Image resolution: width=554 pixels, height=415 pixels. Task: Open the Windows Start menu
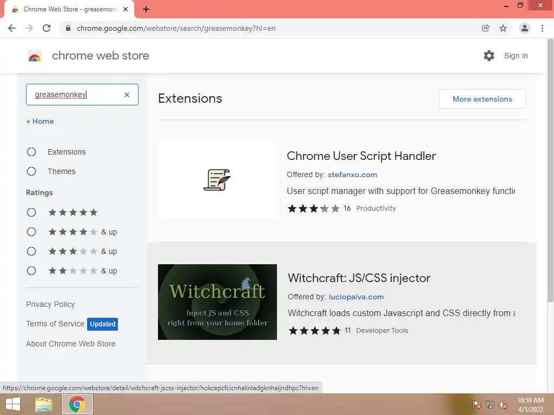coord(13,404)
